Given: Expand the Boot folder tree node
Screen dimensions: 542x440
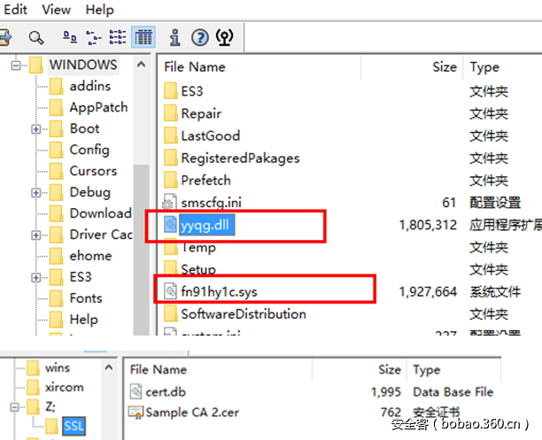Looking at the screenshot, I should (x=36, y=128).
